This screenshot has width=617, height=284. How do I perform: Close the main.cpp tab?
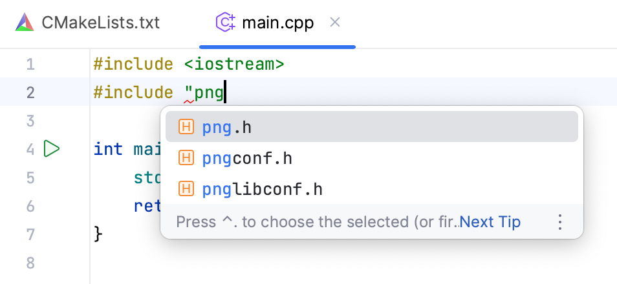[x=335, y=23]
